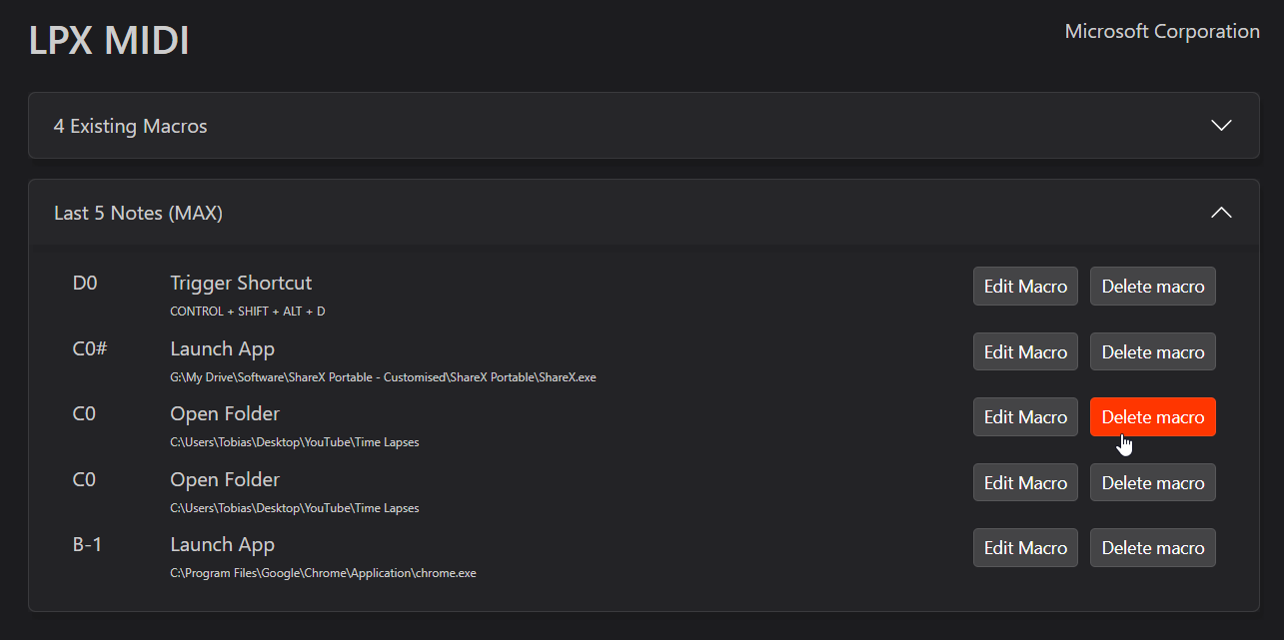Click the Microsoft Corporation label
The height and width of the screenshot is (640, 1284).
[x=1161, y=32]
